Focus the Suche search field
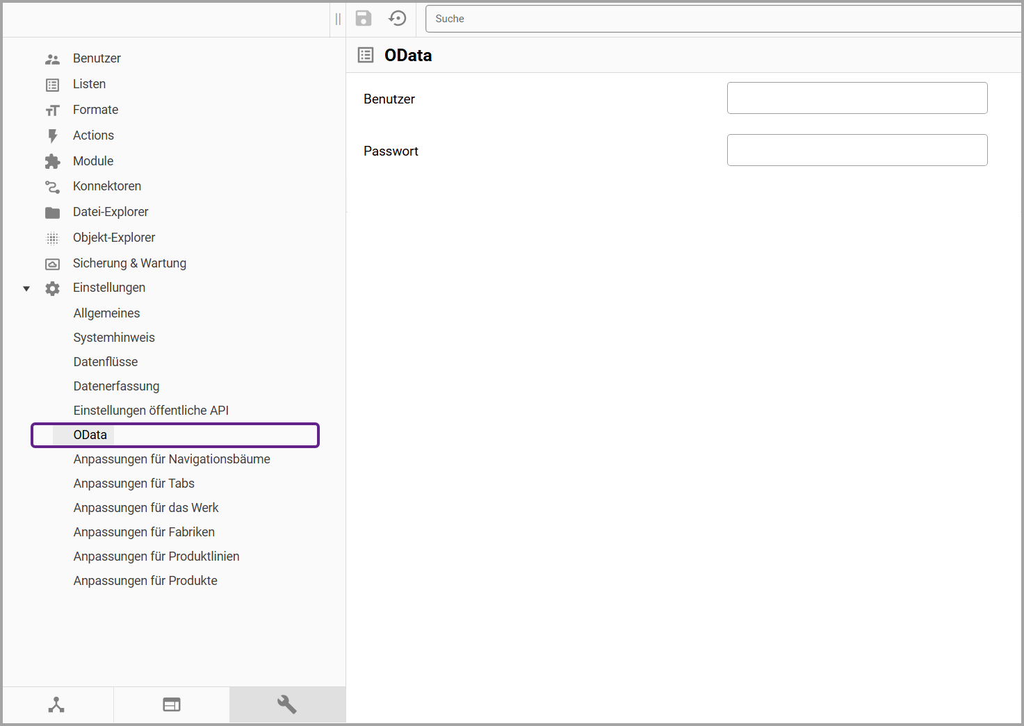 tap(723, 19)
